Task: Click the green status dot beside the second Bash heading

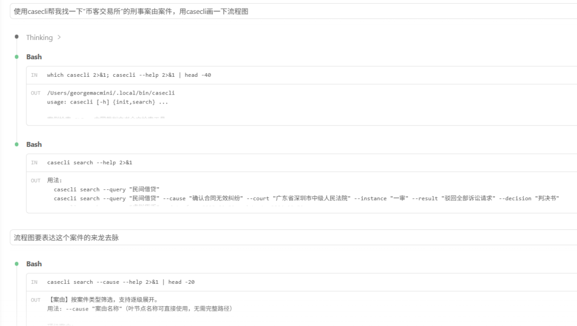Action: [x=17, y=144]
